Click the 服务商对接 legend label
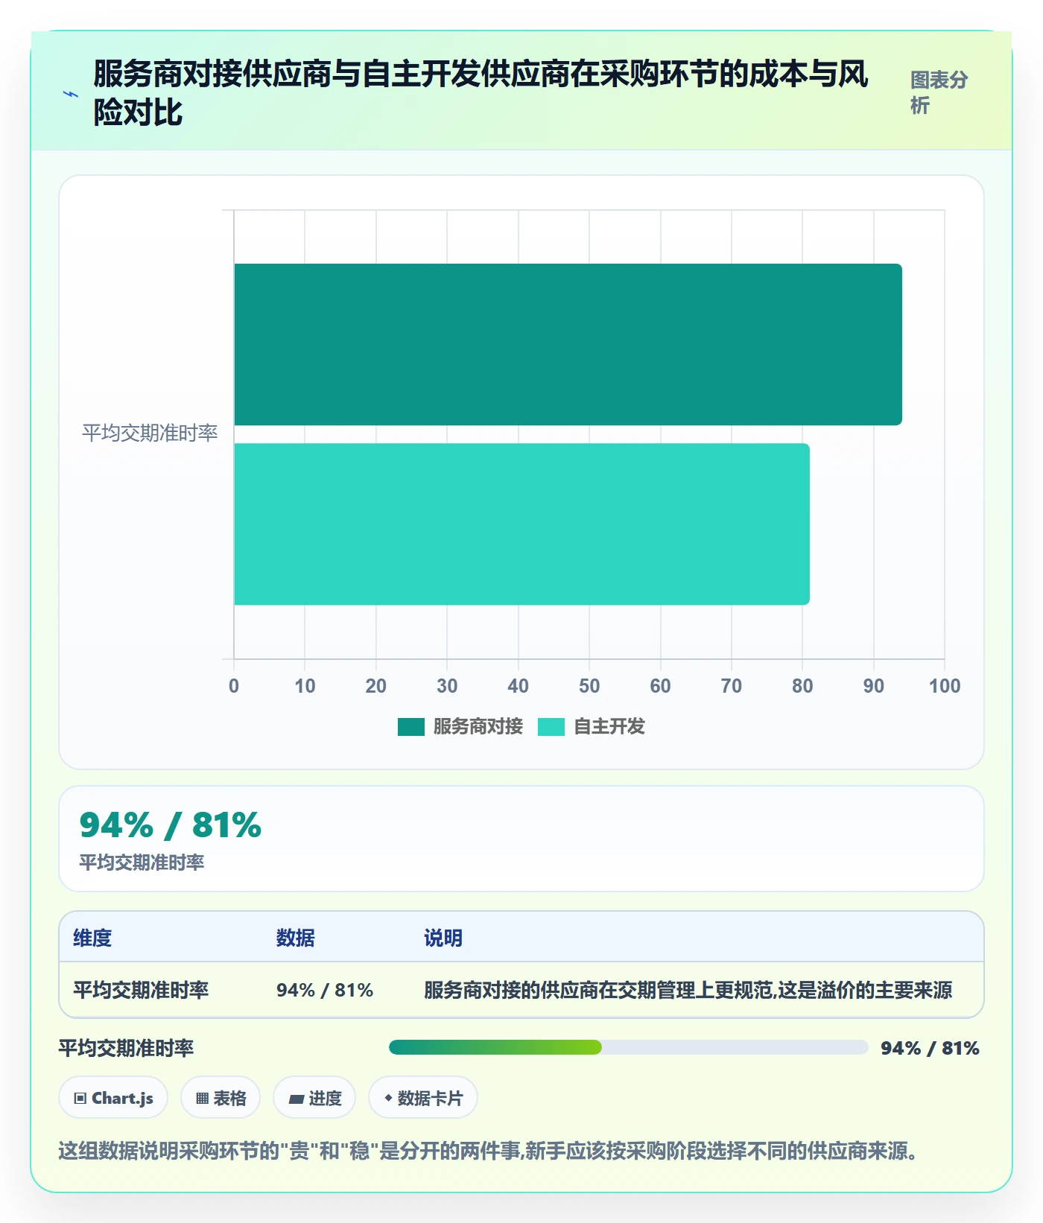 [x=478, y=726]
